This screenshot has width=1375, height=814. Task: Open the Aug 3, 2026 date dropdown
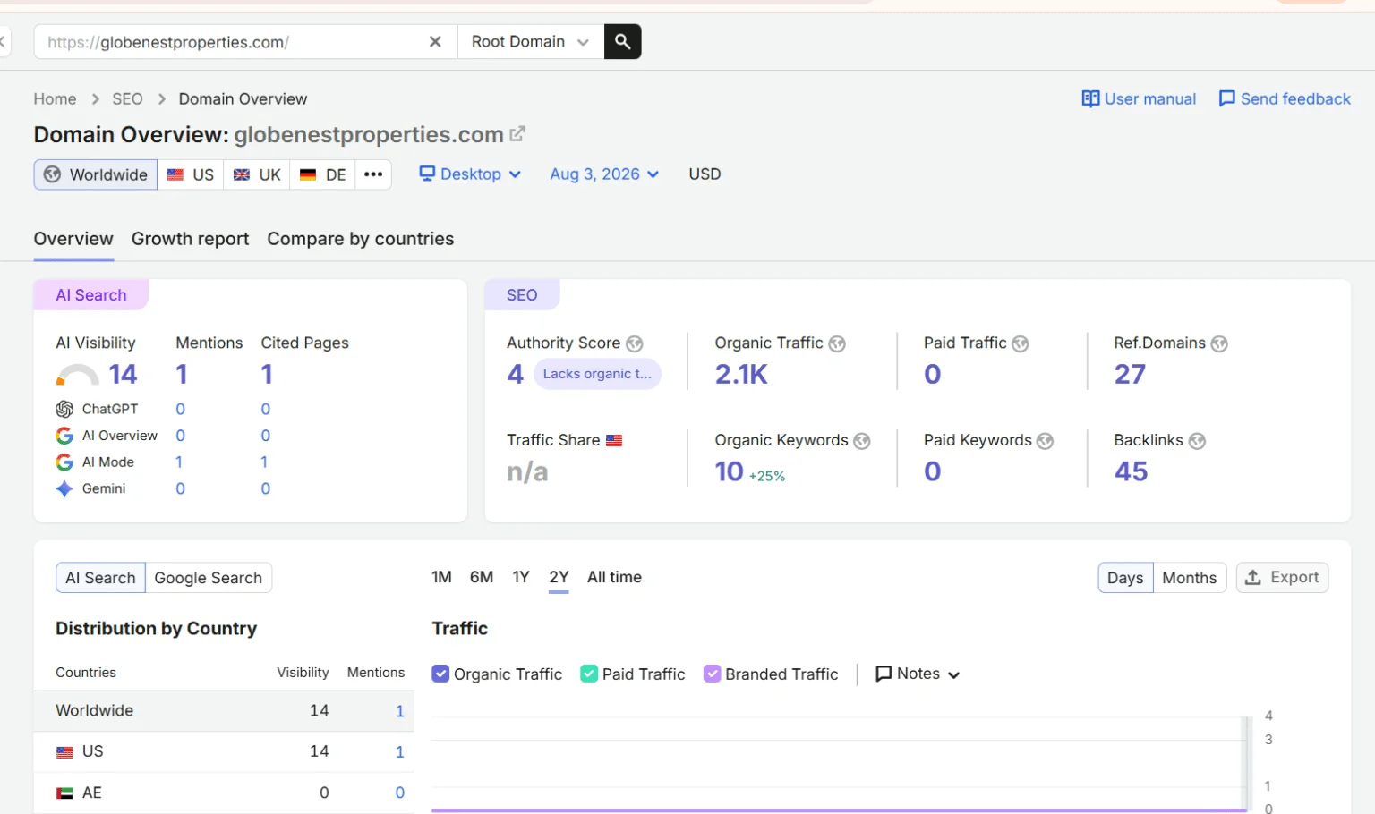click(x=604, y=174)
